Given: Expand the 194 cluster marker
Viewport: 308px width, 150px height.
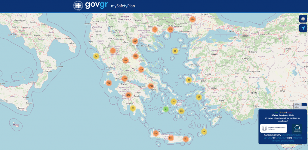Looking at the screenshot, I should coord(192,19).
